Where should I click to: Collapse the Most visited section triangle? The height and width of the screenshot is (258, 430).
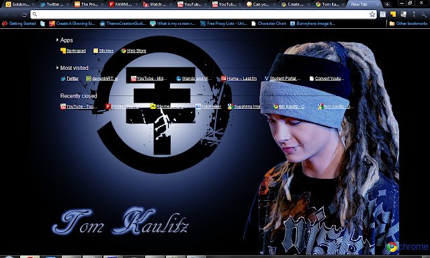57,67
